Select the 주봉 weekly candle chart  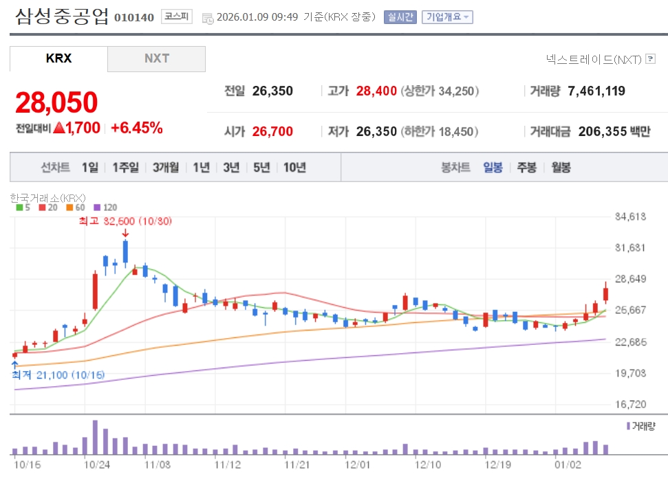point(526,167)
